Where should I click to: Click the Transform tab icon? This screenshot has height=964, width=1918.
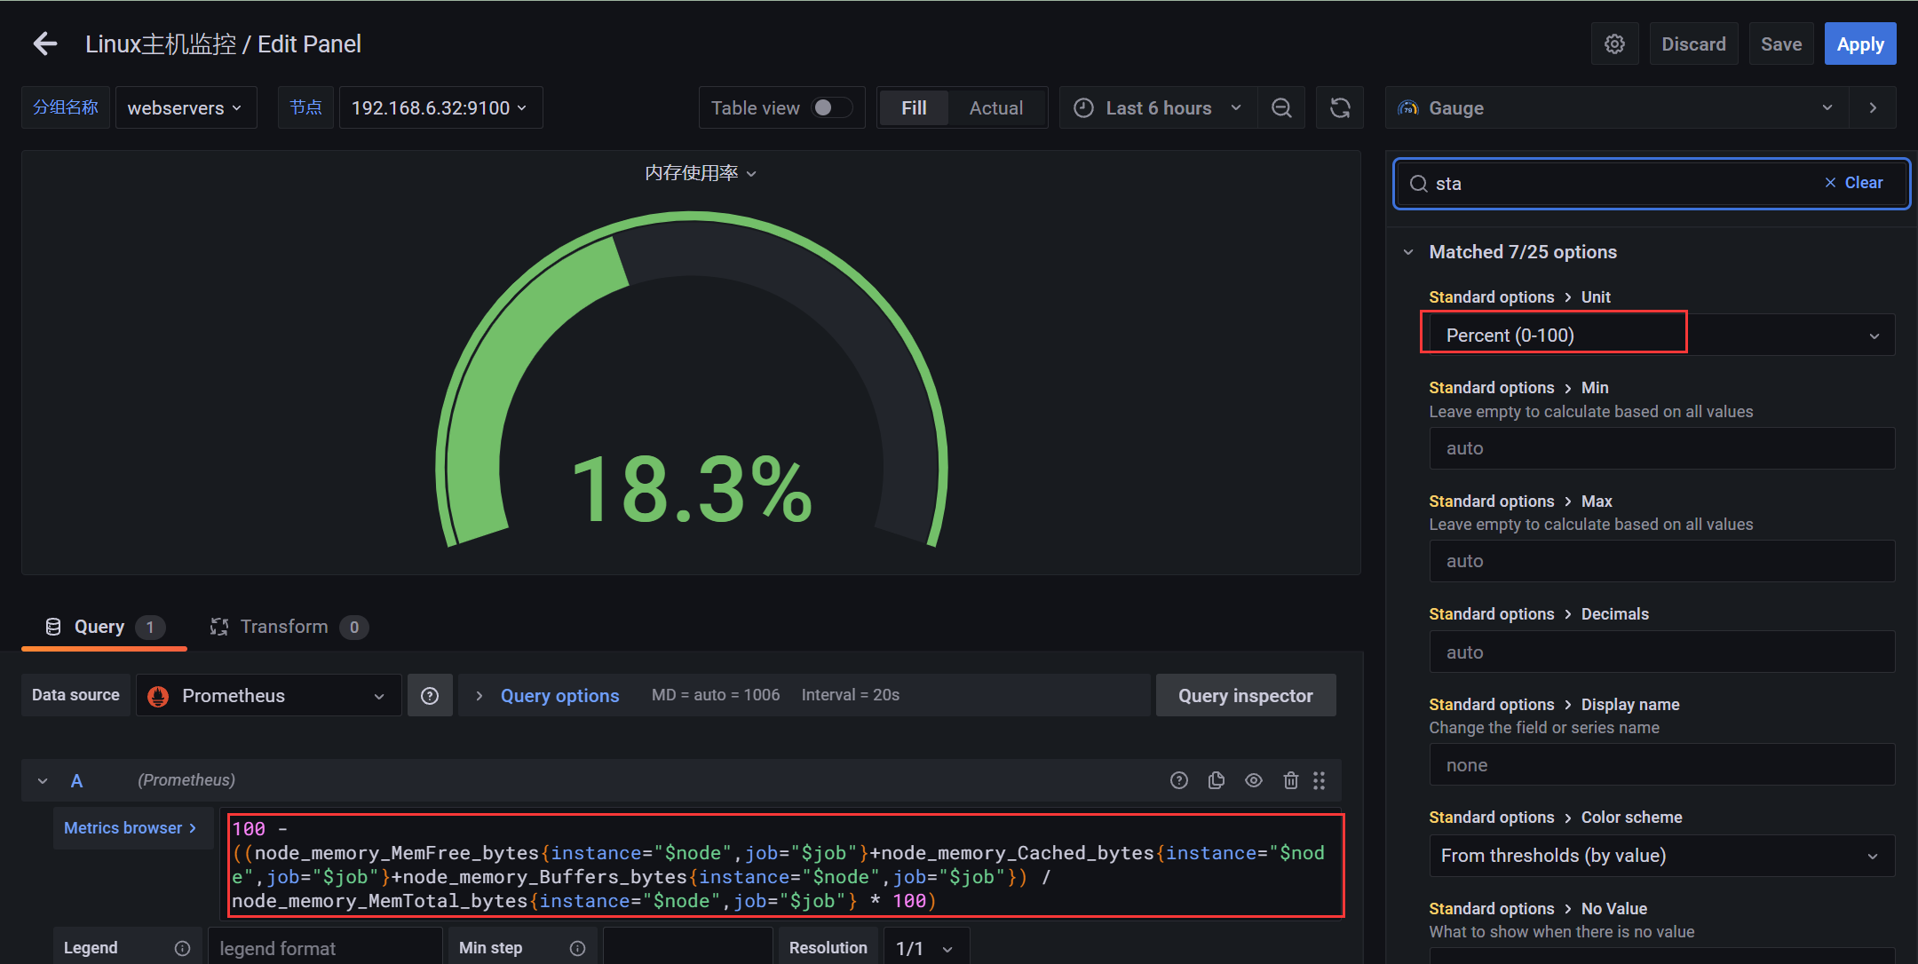click(219, 627)
